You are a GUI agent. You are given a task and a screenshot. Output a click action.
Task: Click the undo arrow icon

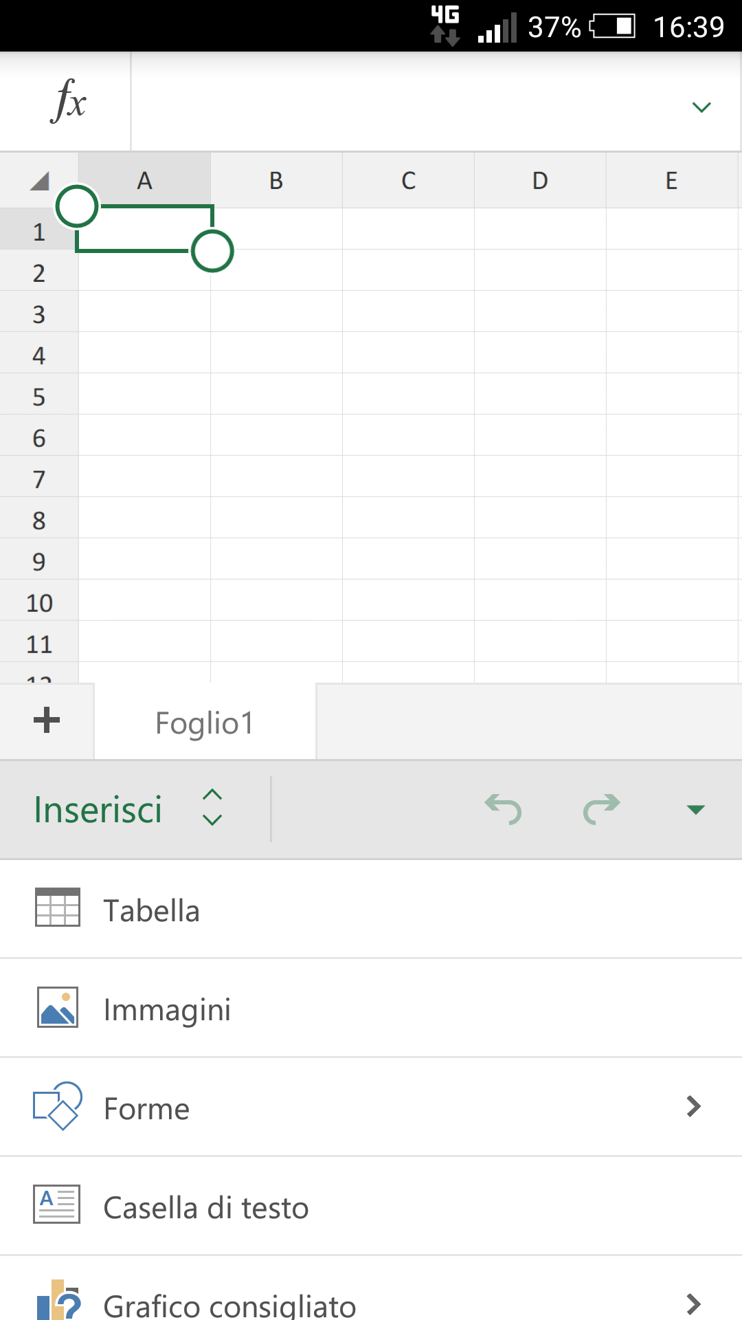pos(504,808)
